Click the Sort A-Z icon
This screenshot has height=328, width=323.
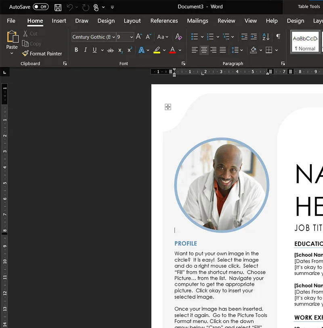[x=266, y=37]
